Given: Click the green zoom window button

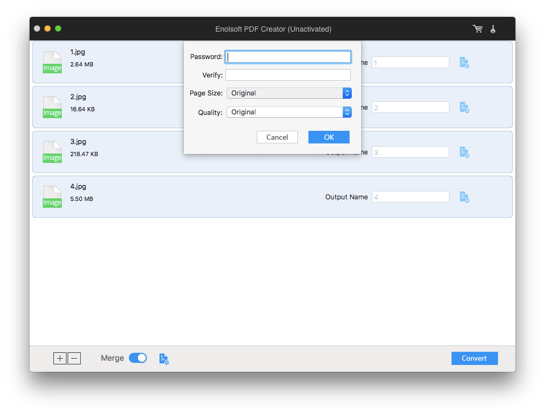Looking at the screenshot, I should tap(58, 28).
